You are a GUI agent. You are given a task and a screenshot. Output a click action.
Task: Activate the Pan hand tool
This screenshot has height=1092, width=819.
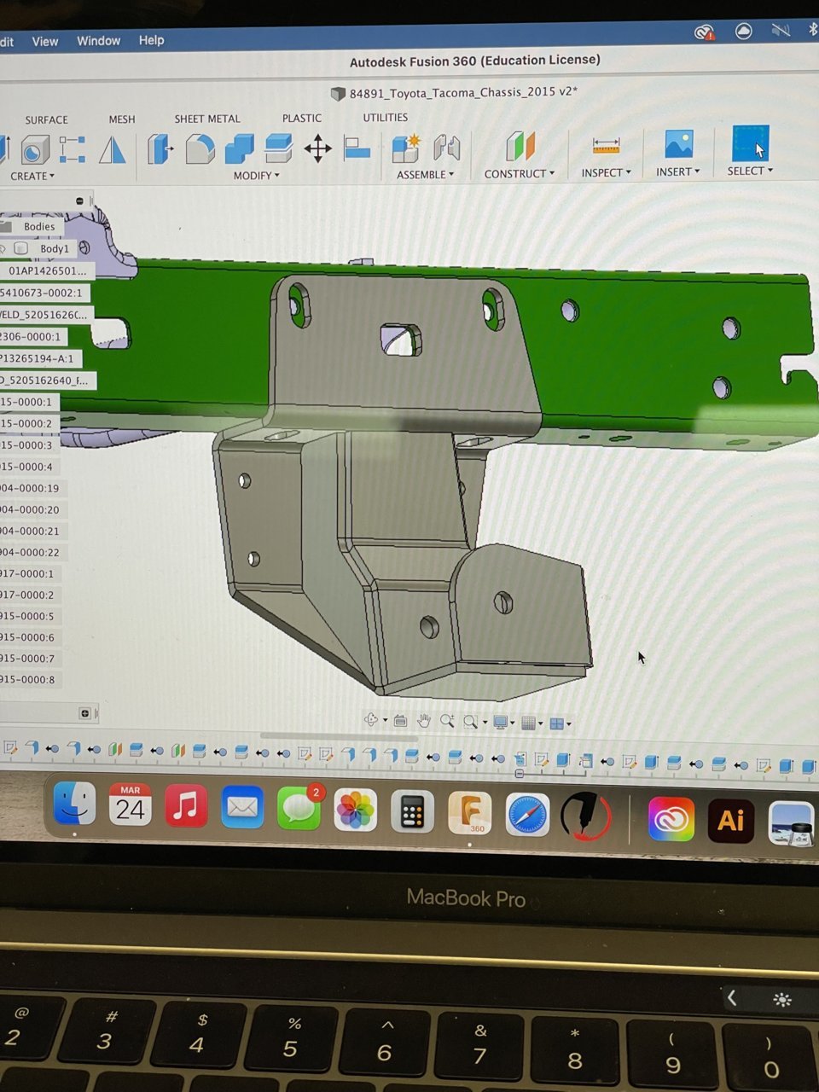coord(424,721)
